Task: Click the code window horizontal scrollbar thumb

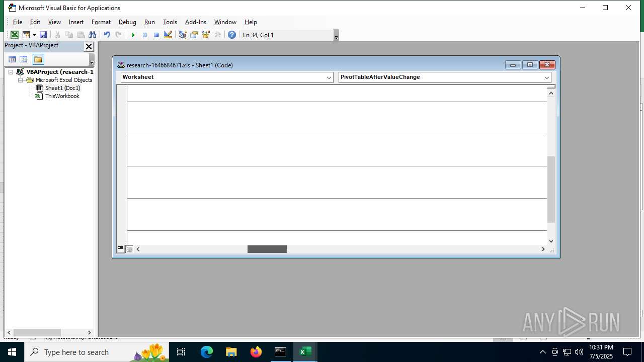Action: point(267,249)
